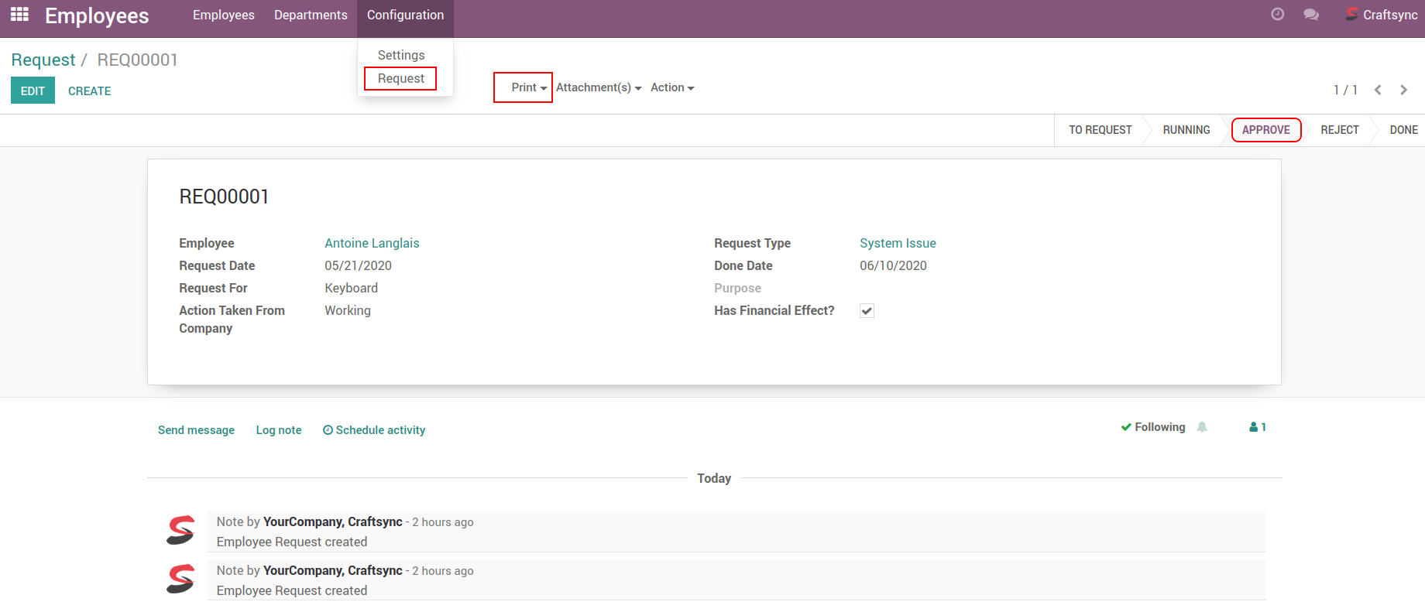Set status to APPROVE stage
Viewport: 1425px width, 612px height.
[x=1265, y=130]
